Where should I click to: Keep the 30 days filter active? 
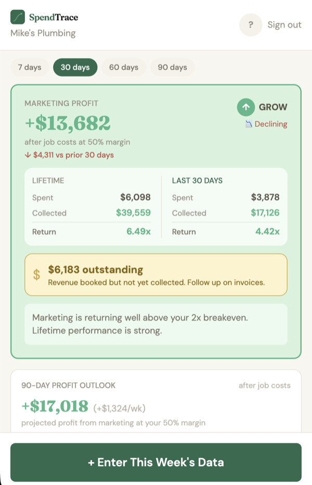(75, 67)
